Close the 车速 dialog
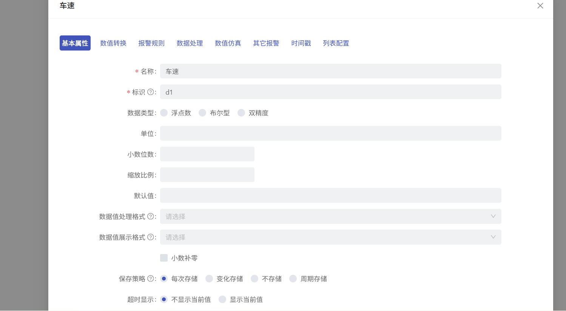This screenshot has height=311, width=566. (540, 6)
